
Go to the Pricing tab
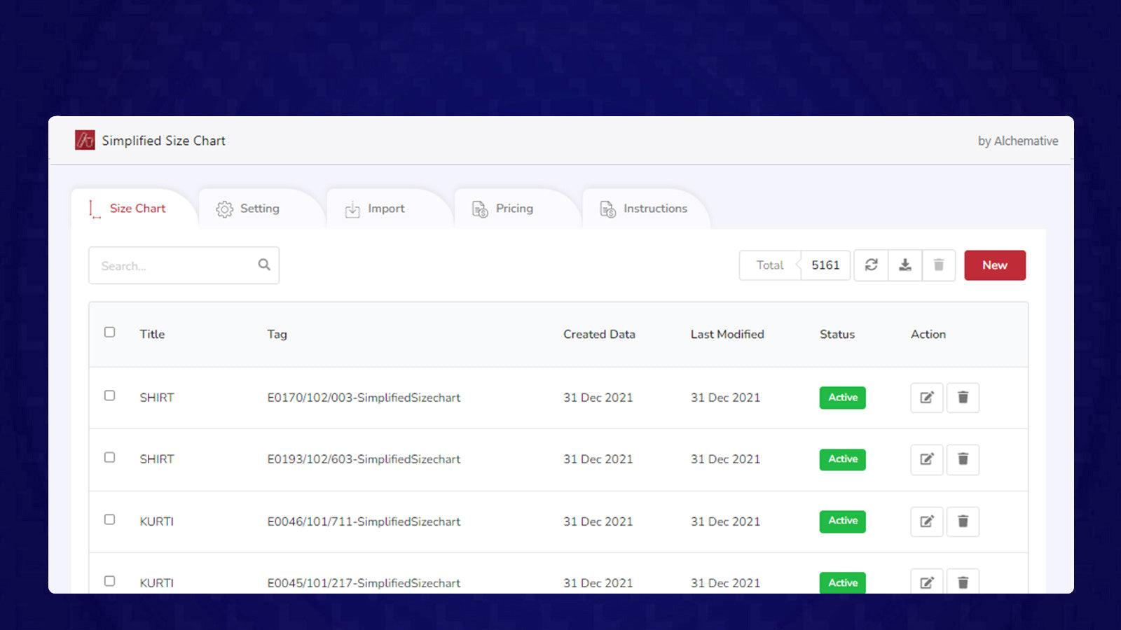(x=504, y=209)
